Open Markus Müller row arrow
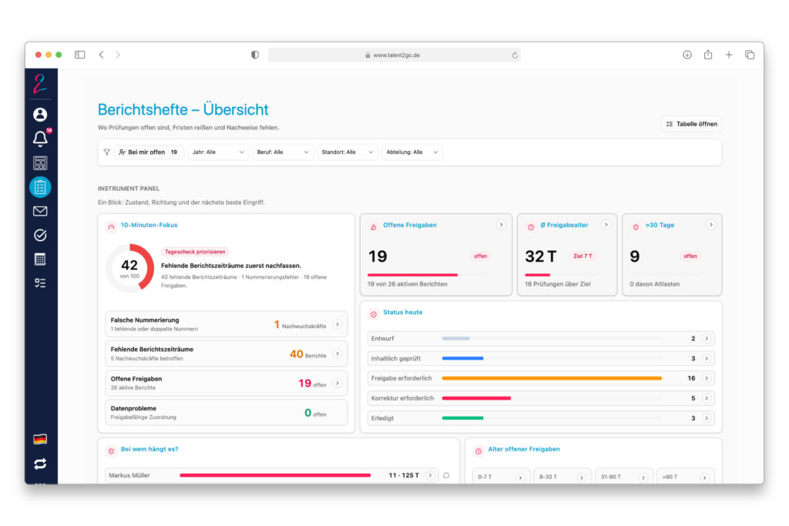This screenshot has width=789, height=526. [x=430, y=475]
